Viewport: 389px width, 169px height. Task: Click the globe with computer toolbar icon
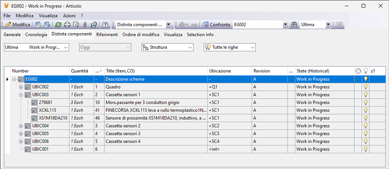[94, 25]
